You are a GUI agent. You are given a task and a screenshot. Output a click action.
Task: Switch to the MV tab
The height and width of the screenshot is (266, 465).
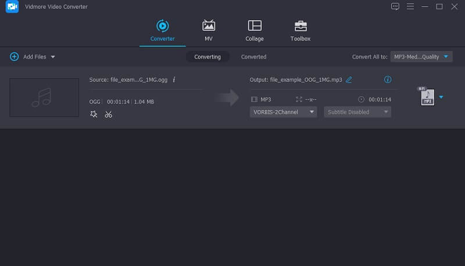click(x=208, y=30)
